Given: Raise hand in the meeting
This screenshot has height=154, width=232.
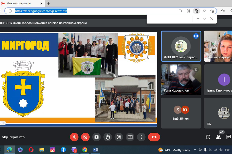Looking at the screenshot, I should click(x=108, y=137).
